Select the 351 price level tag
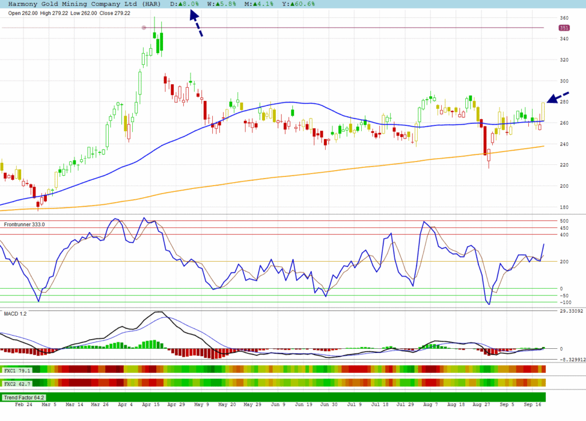Viewport: 586px width, 421px height. point(564,27)
